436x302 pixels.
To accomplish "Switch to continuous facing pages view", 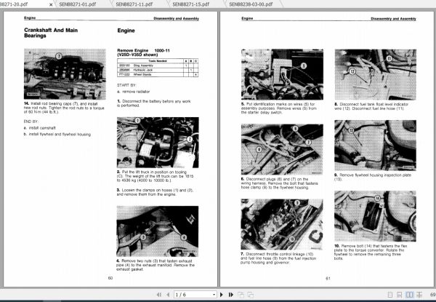I will [x=419, y=295].
